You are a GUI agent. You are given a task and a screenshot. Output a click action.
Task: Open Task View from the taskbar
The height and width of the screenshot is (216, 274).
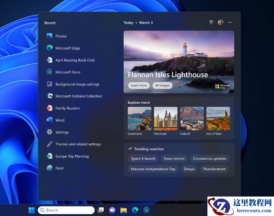[101, 210]
